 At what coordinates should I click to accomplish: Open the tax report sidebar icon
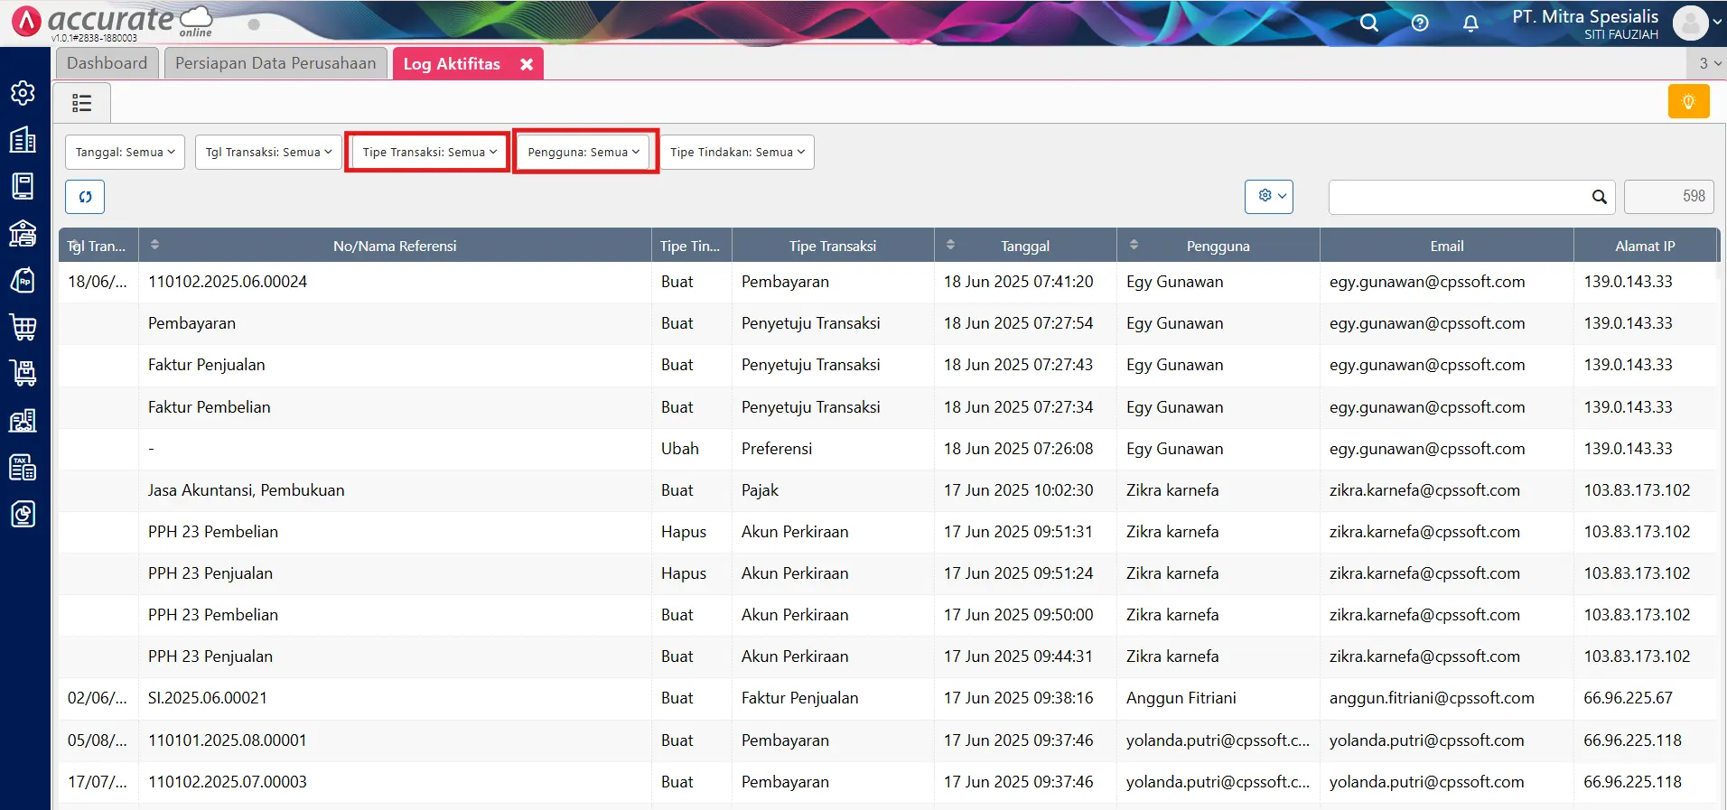pos(23,468)
